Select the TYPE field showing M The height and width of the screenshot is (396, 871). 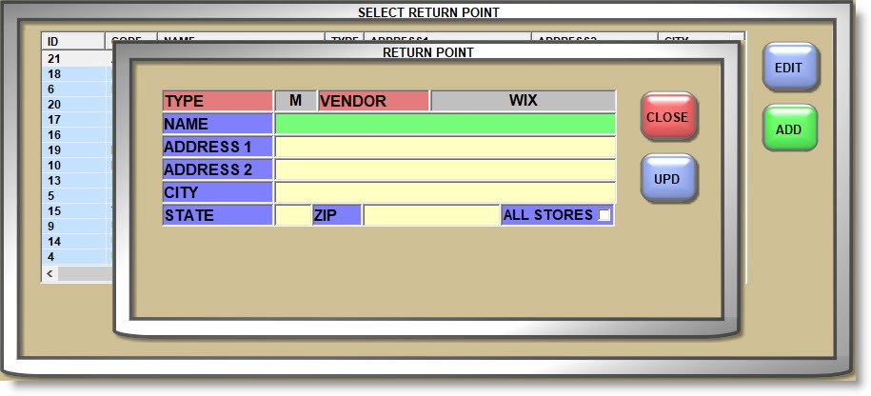click(x=295, y=101)
